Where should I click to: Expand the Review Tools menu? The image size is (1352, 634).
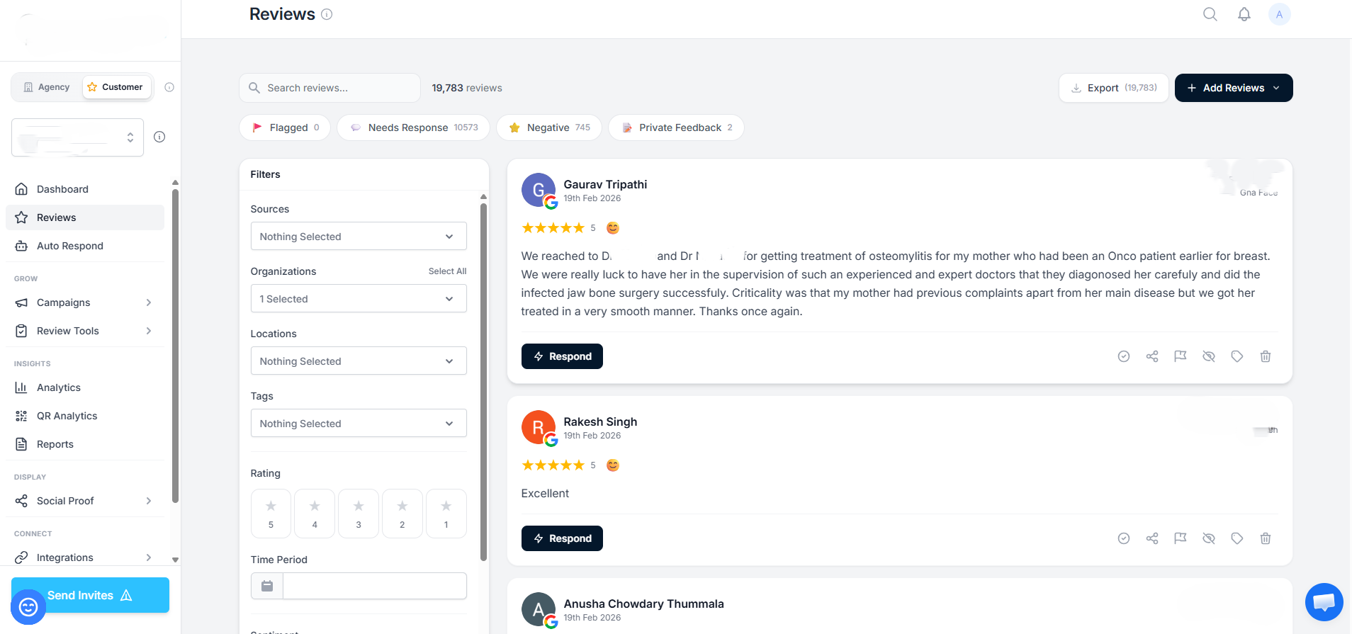[x=85, y=331]
